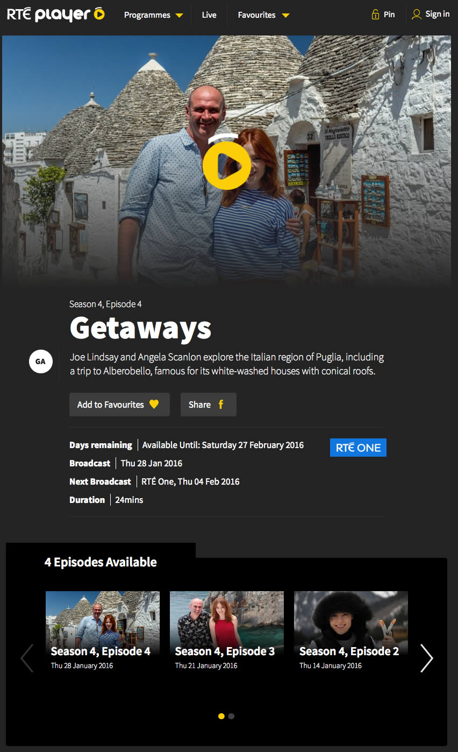Image resolution: width=458 pixels, height=752 pixels.
Task: Open Season 4, Episode 4 thumbnail
Action: pyautogui.click(x=103, y=630)
